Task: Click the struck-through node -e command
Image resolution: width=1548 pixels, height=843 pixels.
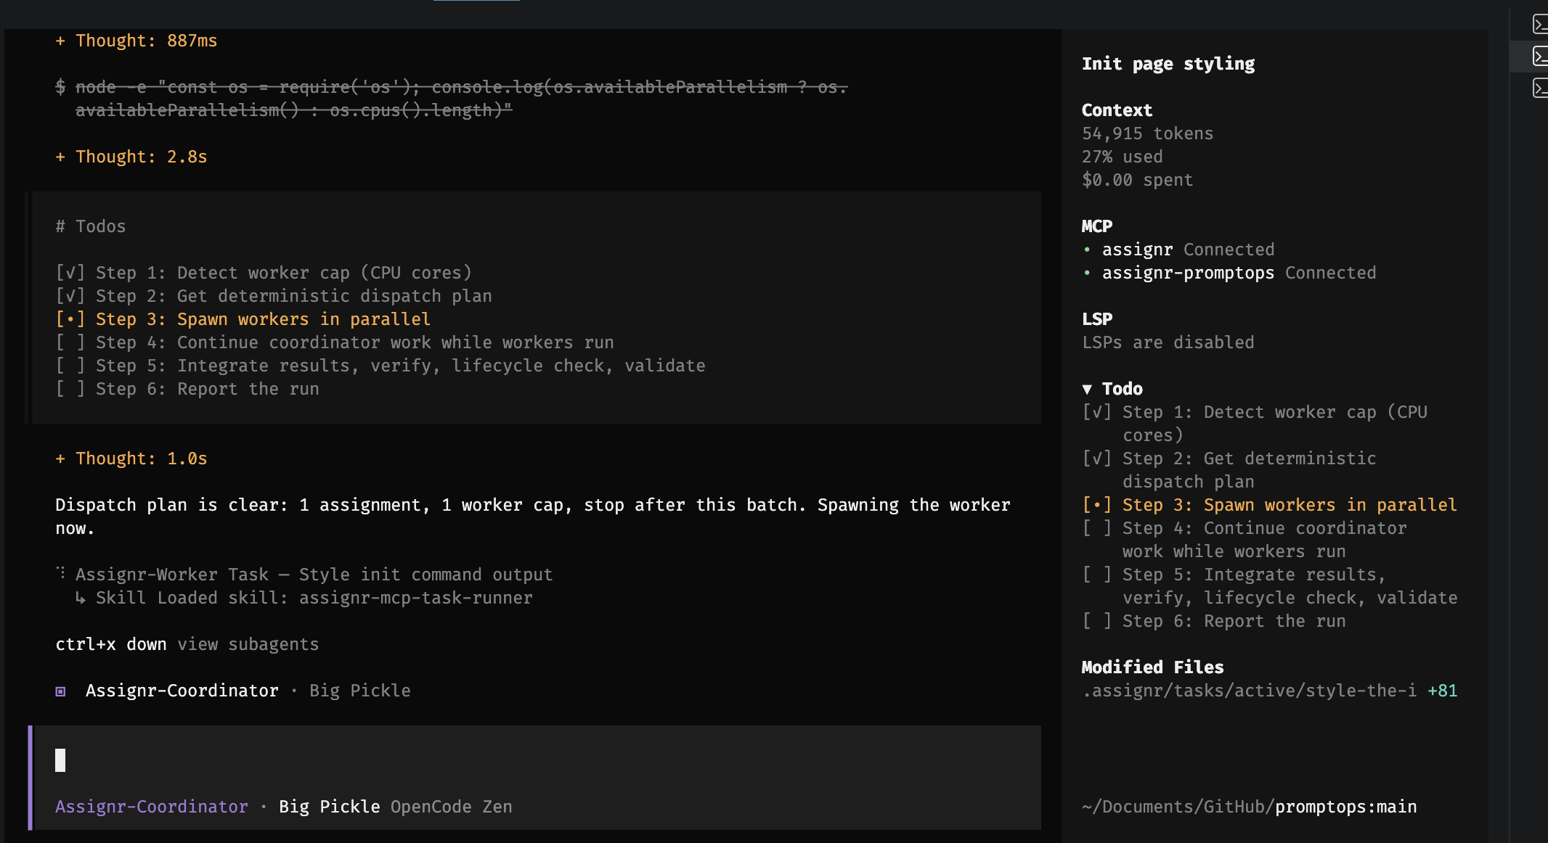Action: 452,99
